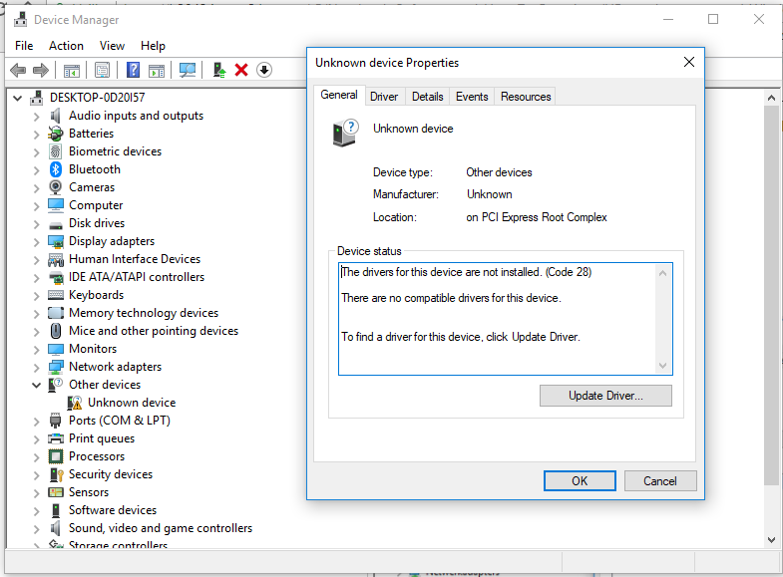783x577 pixels.
Task: Click the Device Manager tree scroll up arrow
Action: (771, 98)
